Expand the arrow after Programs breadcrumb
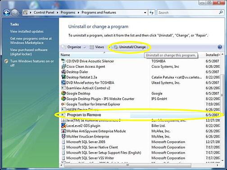 (x=78, y=13)
